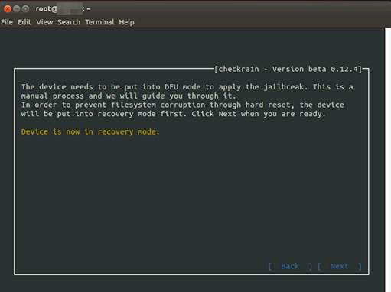The height and width of the screenshot is (292, 391).
Task: Maximize the terminal window
Action: (25, 9)
